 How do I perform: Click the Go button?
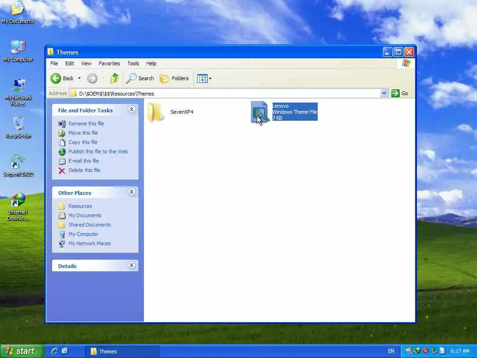[x=400, y=93]
